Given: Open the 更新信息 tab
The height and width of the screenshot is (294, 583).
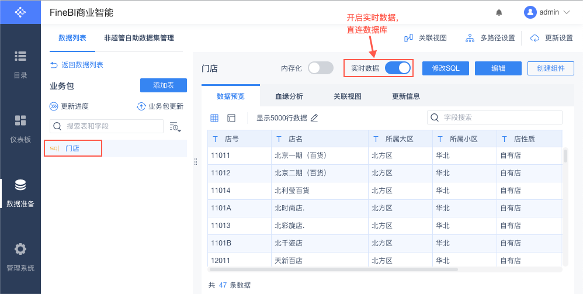Looking at the screenshot, I should 406,96.
